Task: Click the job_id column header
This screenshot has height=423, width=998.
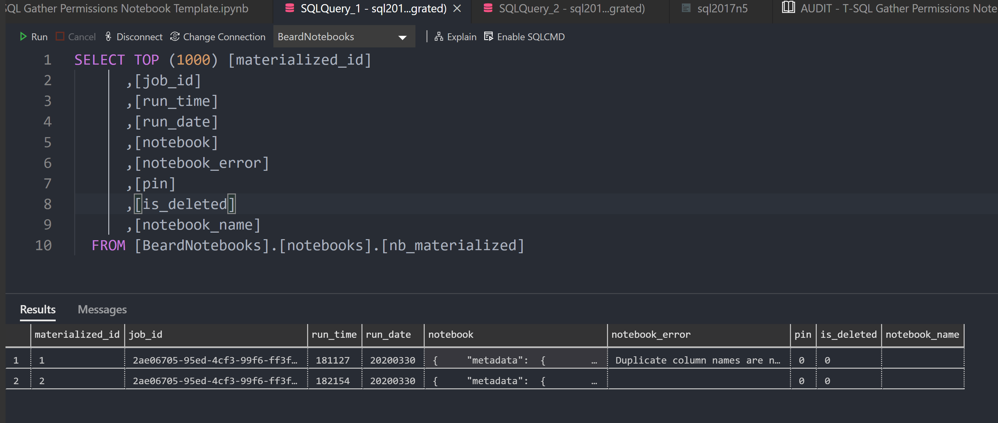Action: pos(146,334)
